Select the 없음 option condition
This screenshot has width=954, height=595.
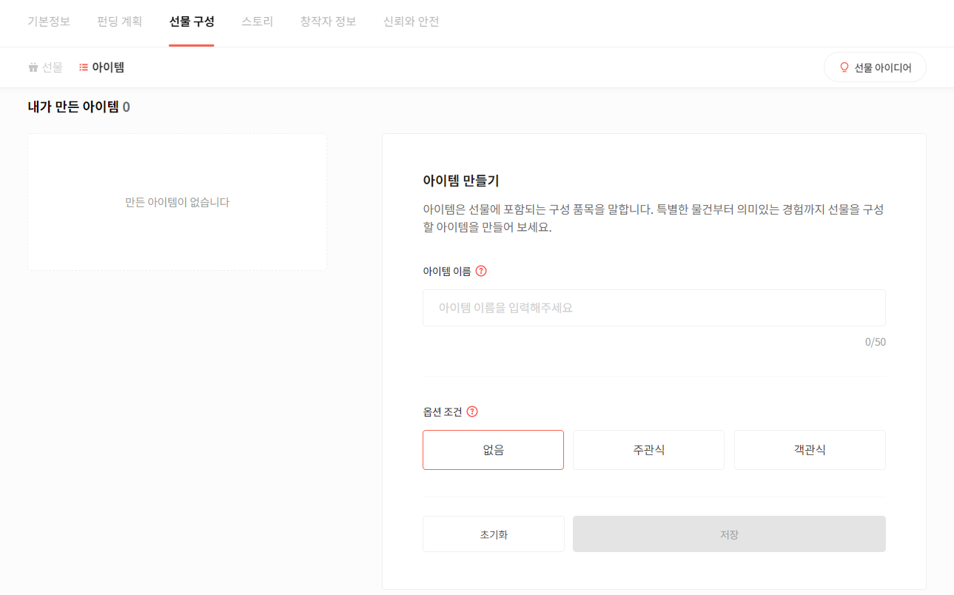(x=493, y=450)
